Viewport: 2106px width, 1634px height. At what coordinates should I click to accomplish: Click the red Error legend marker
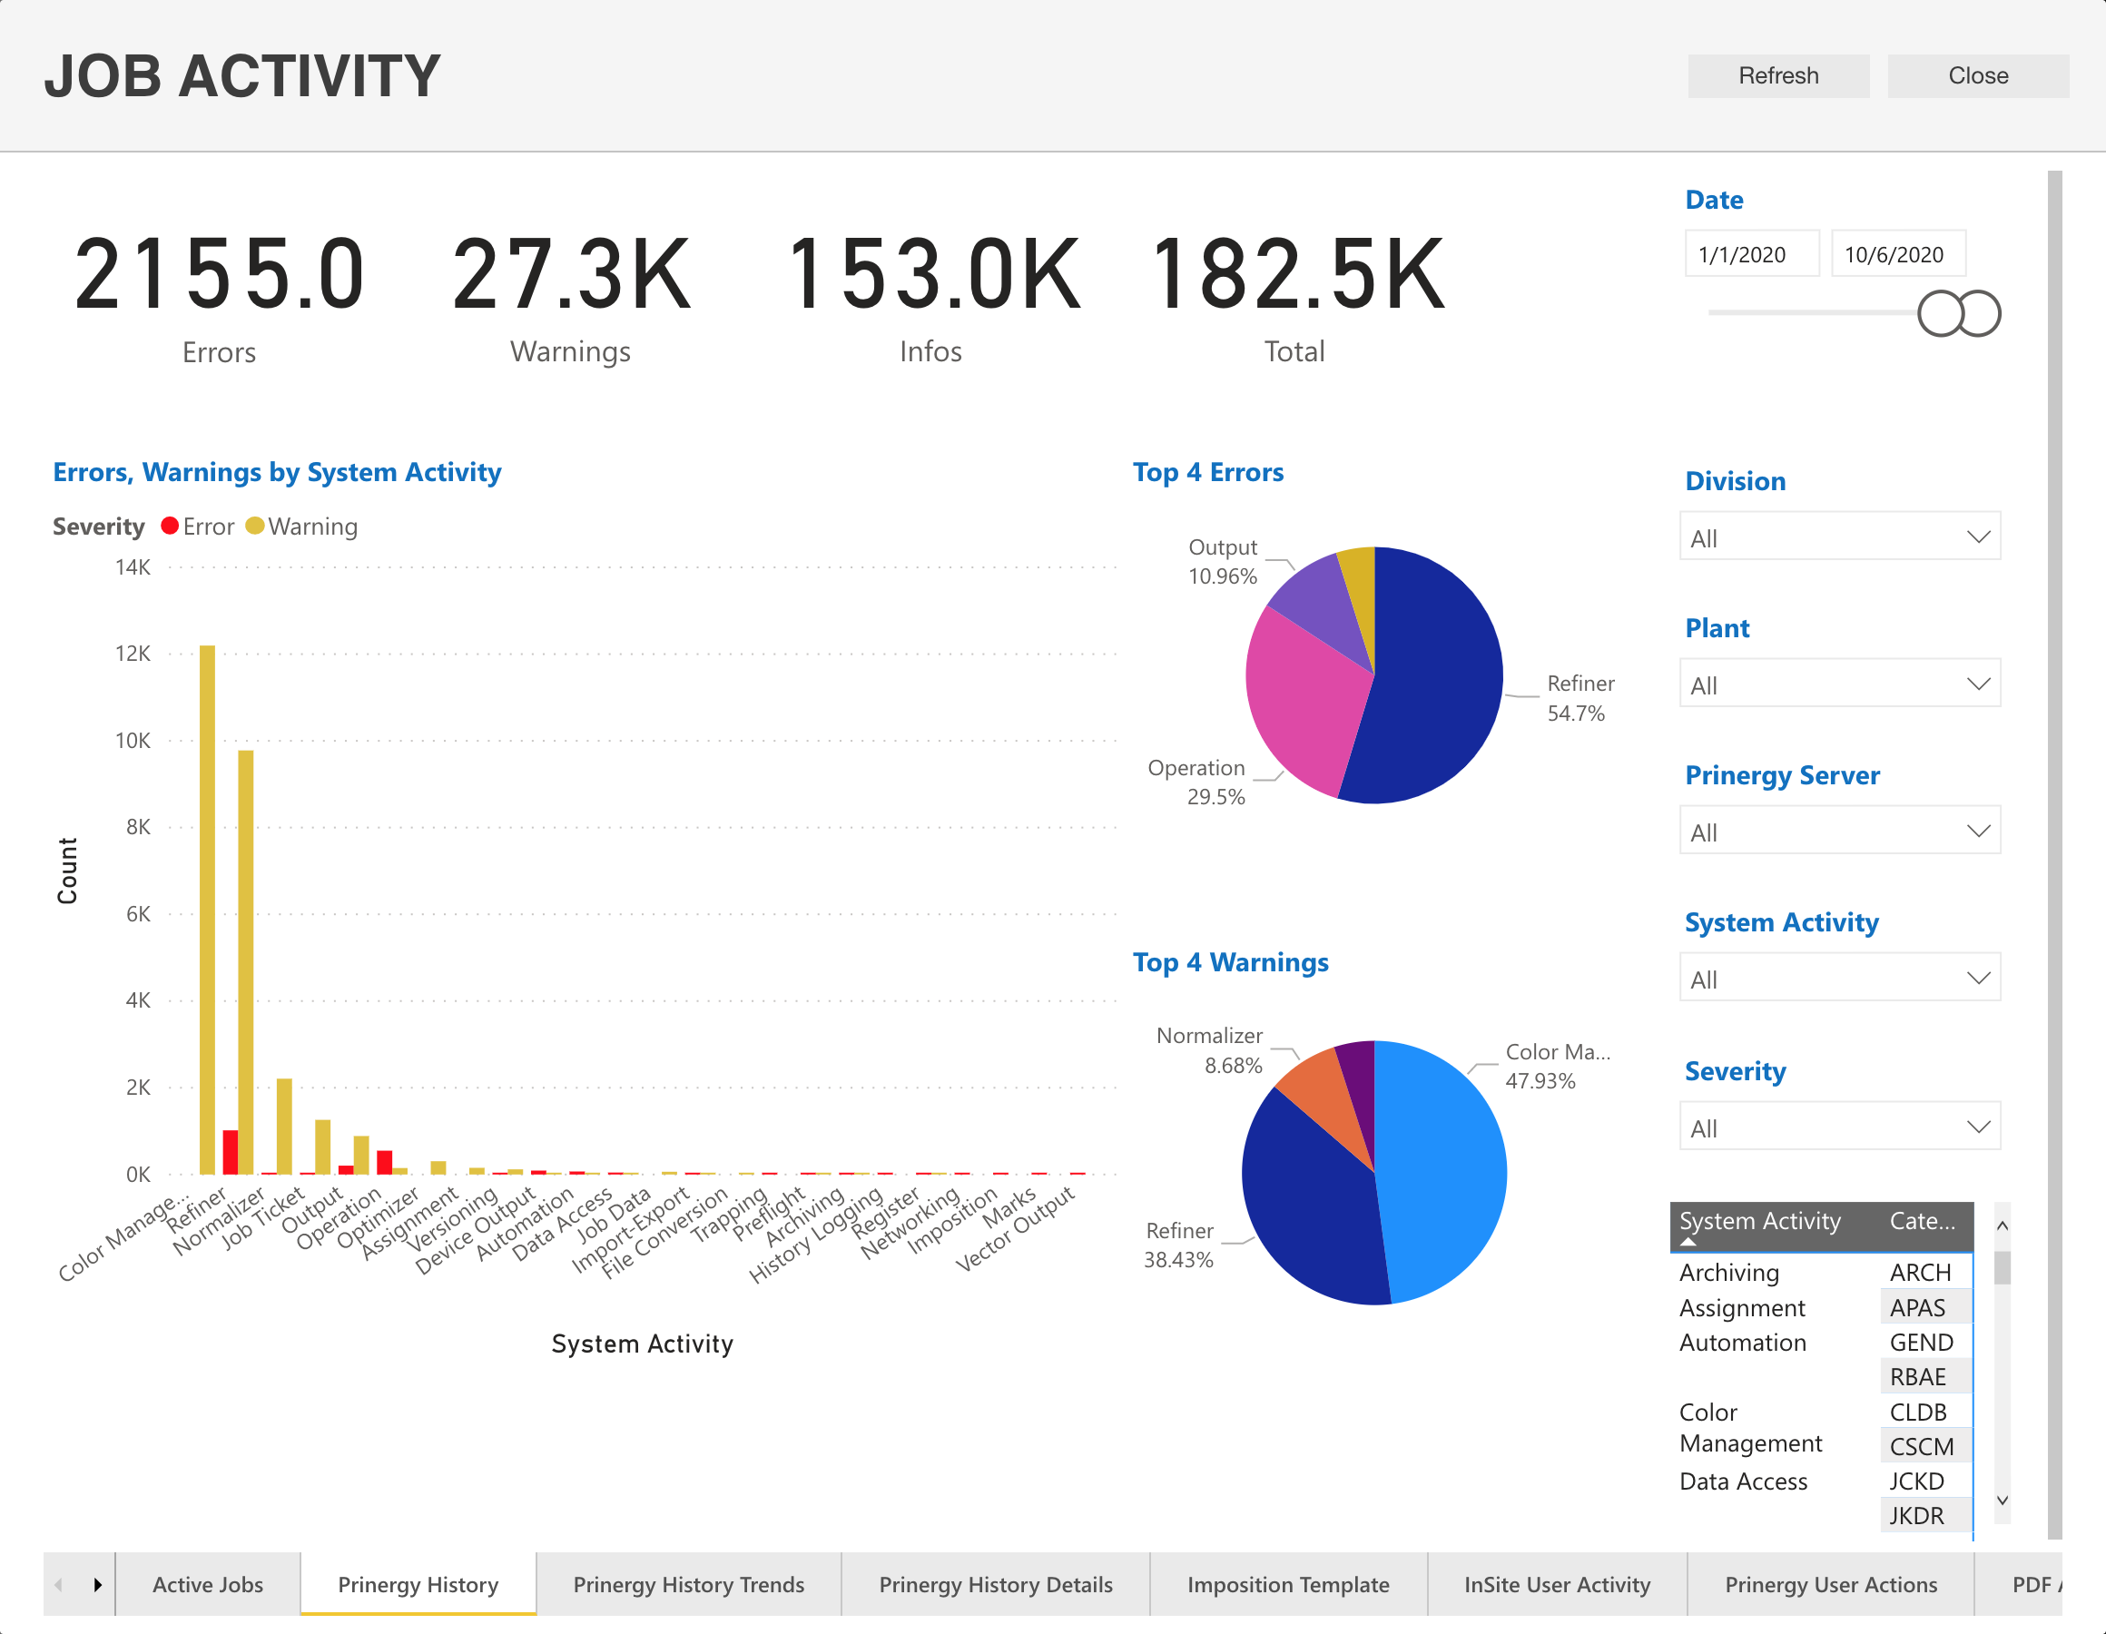pyautogui.click(x=170, y=526)
